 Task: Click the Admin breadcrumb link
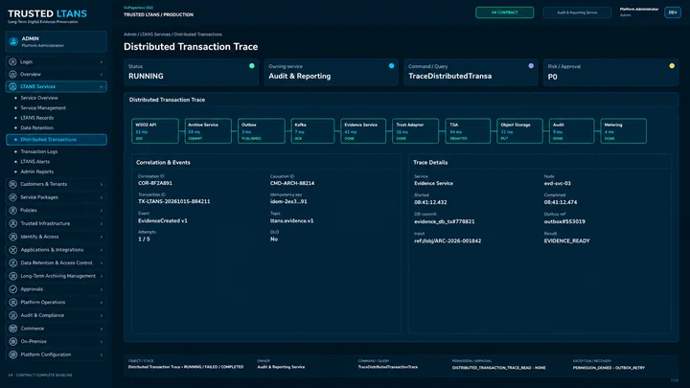pos(129,34)
